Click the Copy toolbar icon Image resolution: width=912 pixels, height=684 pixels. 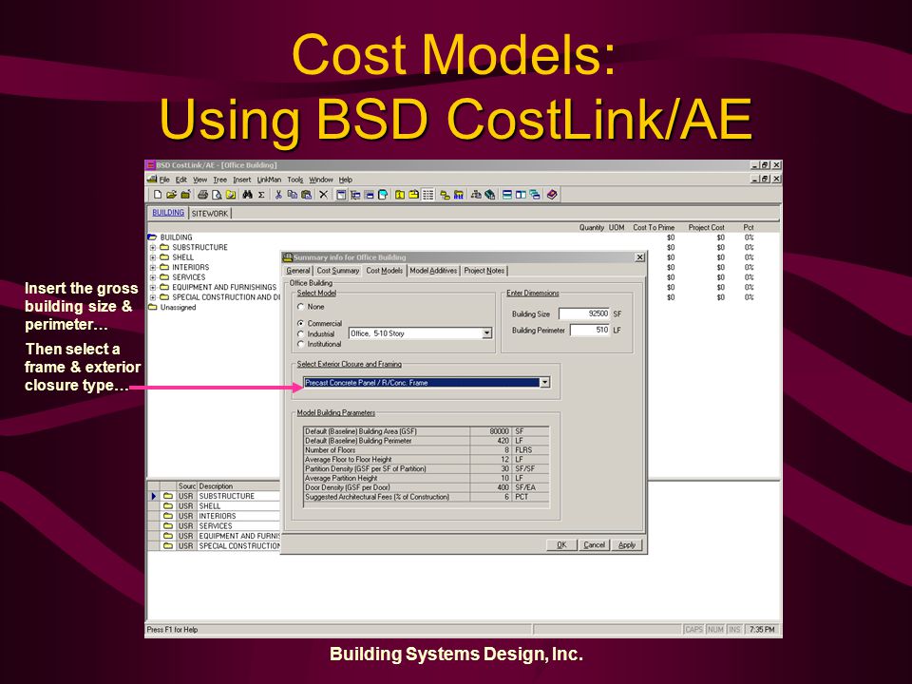click(x=292, y=194)
